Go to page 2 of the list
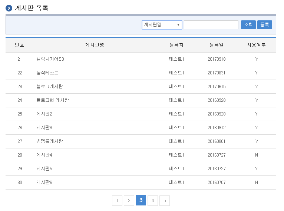This screenshot has height=211, width=284. click(x=129, y=201)
